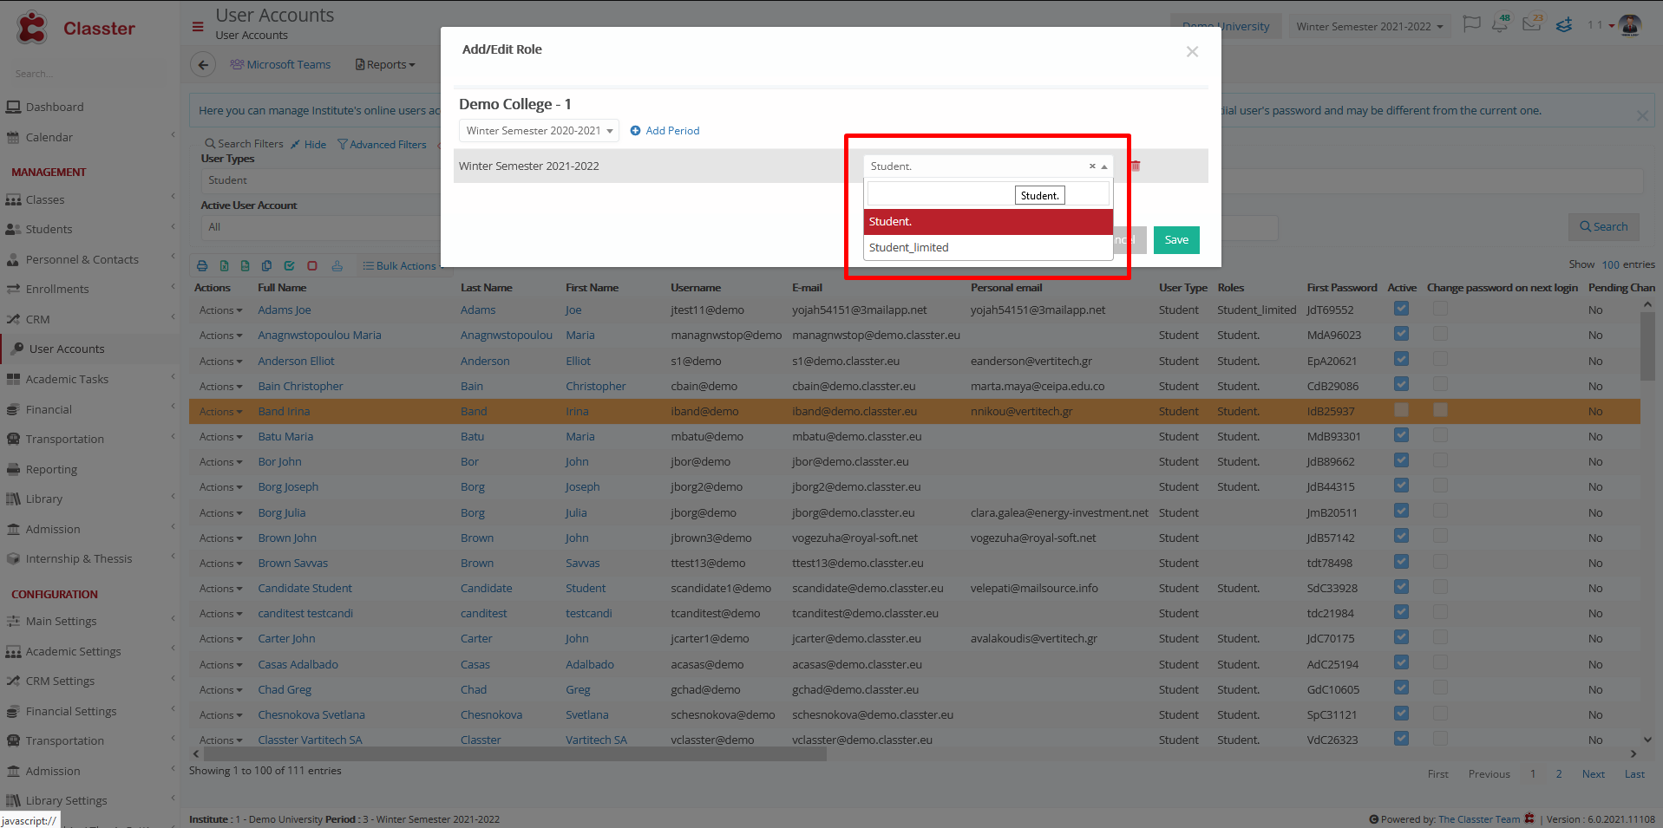
Task: Open notifications bell with 48 badge
Action: [x=1500, y=24]
